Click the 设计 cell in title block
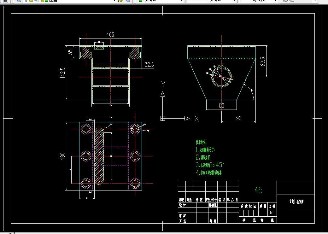Image resolution: width=328 pixels, height=234 pixels. point(182,205)
